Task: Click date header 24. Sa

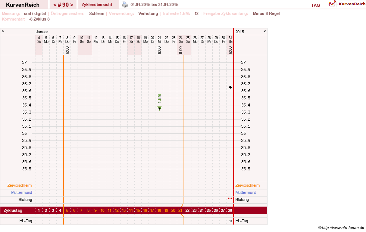Action: tap(181, 40)
